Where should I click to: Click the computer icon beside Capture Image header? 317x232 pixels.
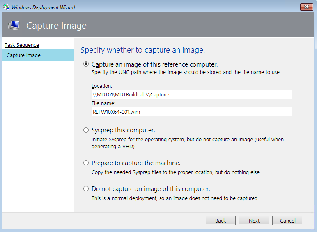point(13,25)
